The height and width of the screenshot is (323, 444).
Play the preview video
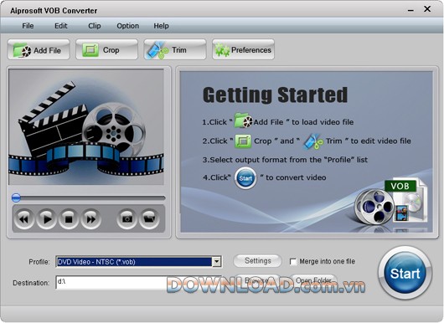[46, 218]
